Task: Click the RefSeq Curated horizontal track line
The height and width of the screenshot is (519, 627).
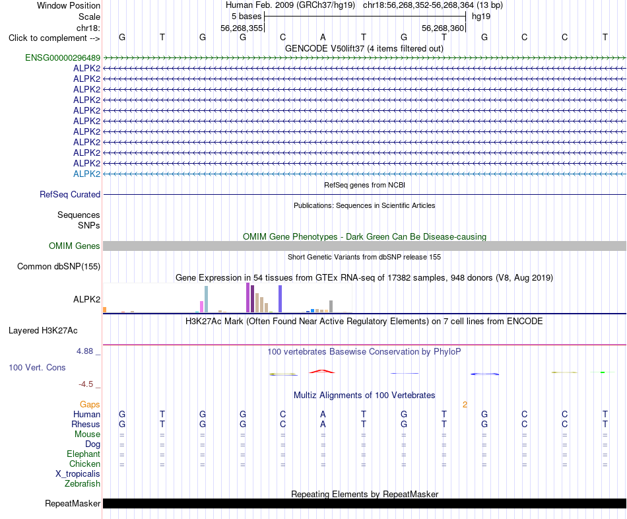Action: click(x=364, y=195)
